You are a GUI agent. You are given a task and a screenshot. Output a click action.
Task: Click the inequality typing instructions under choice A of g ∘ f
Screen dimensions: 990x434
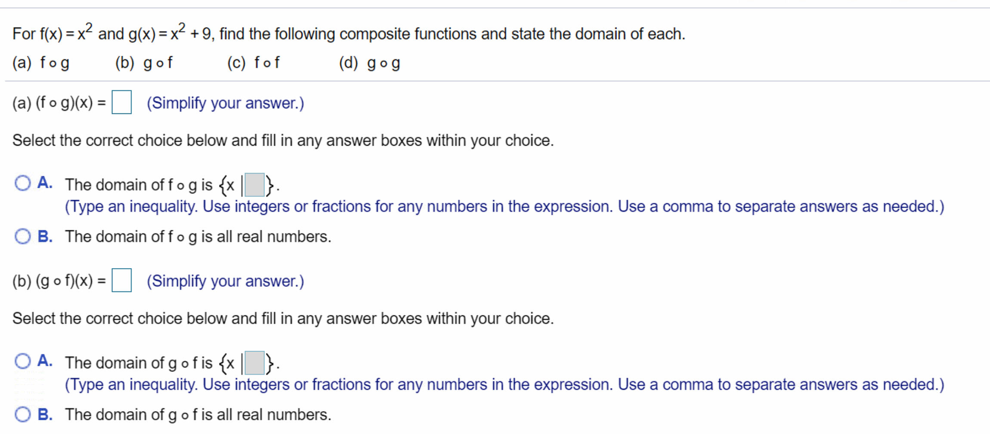coord(504,384)
